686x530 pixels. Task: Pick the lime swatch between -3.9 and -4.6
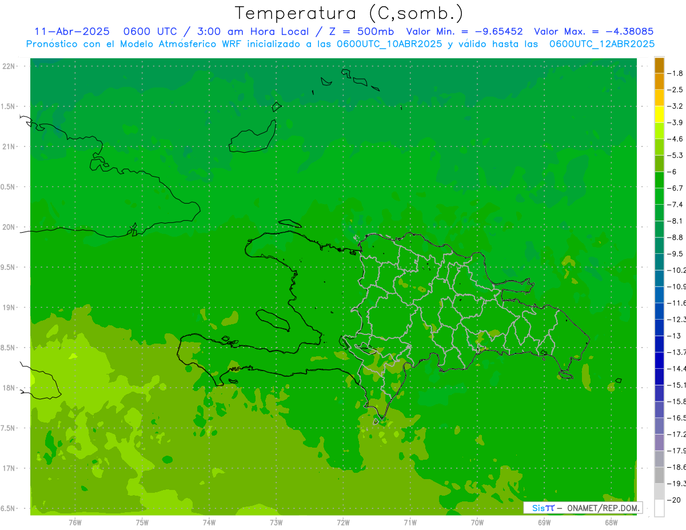(659, 131)
